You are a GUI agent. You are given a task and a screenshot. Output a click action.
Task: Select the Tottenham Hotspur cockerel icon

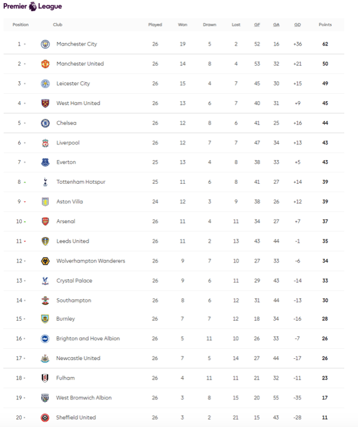pos(45,182)
